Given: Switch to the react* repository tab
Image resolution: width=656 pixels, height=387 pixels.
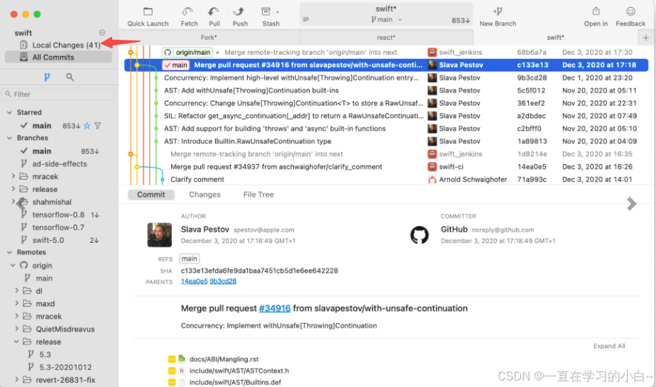Looking at the screenshot, I should click(386, 37).
